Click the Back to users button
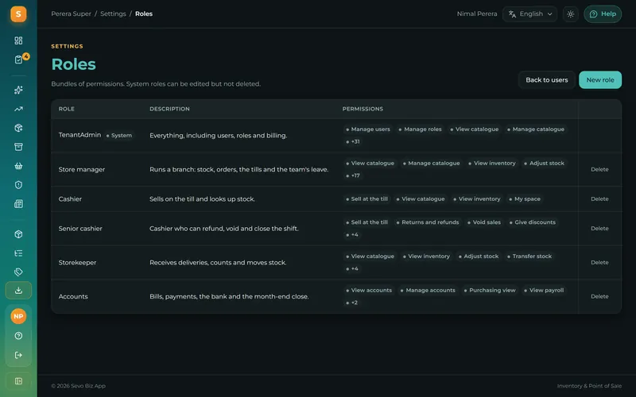The height and width of the screenshot is (397, 636). [x=546, y=80]
